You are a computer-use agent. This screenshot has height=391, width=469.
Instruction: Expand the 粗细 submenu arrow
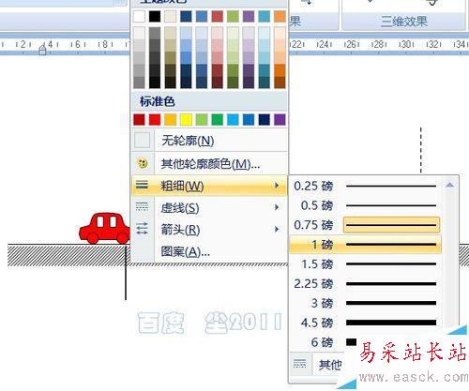click(x=277, y=186)
